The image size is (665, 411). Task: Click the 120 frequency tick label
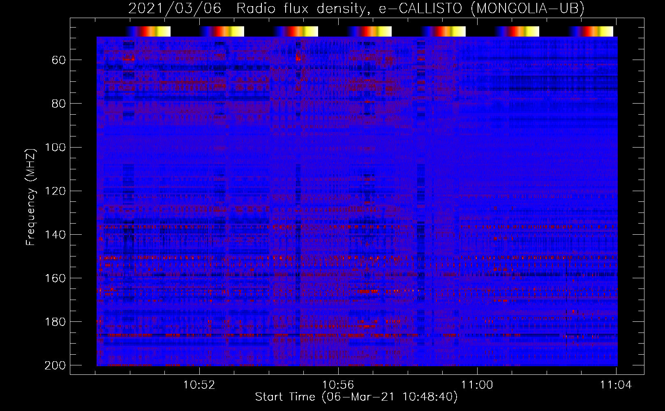point(55,191)
